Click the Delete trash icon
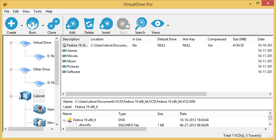Viewport: 276px width, 140px height. (x=89, y=24)
